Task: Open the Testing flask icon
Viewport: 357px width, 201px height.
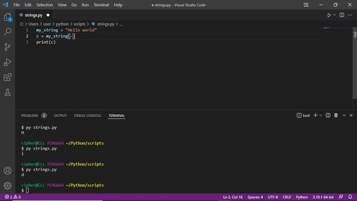Action: point(7,92)
